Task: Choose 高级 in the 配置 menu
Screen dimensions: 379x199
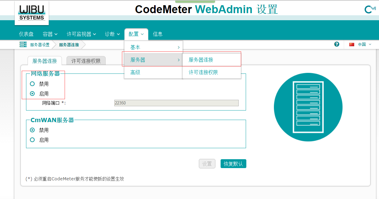Action: coord(153,73)
